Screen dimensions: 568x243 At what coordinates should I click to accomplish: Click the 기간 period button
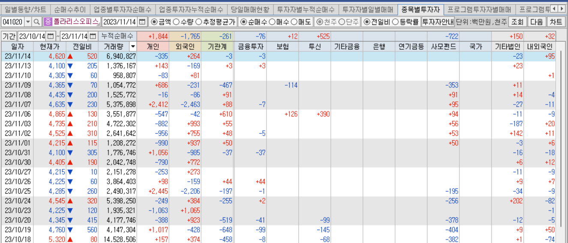tap(9, 36)
